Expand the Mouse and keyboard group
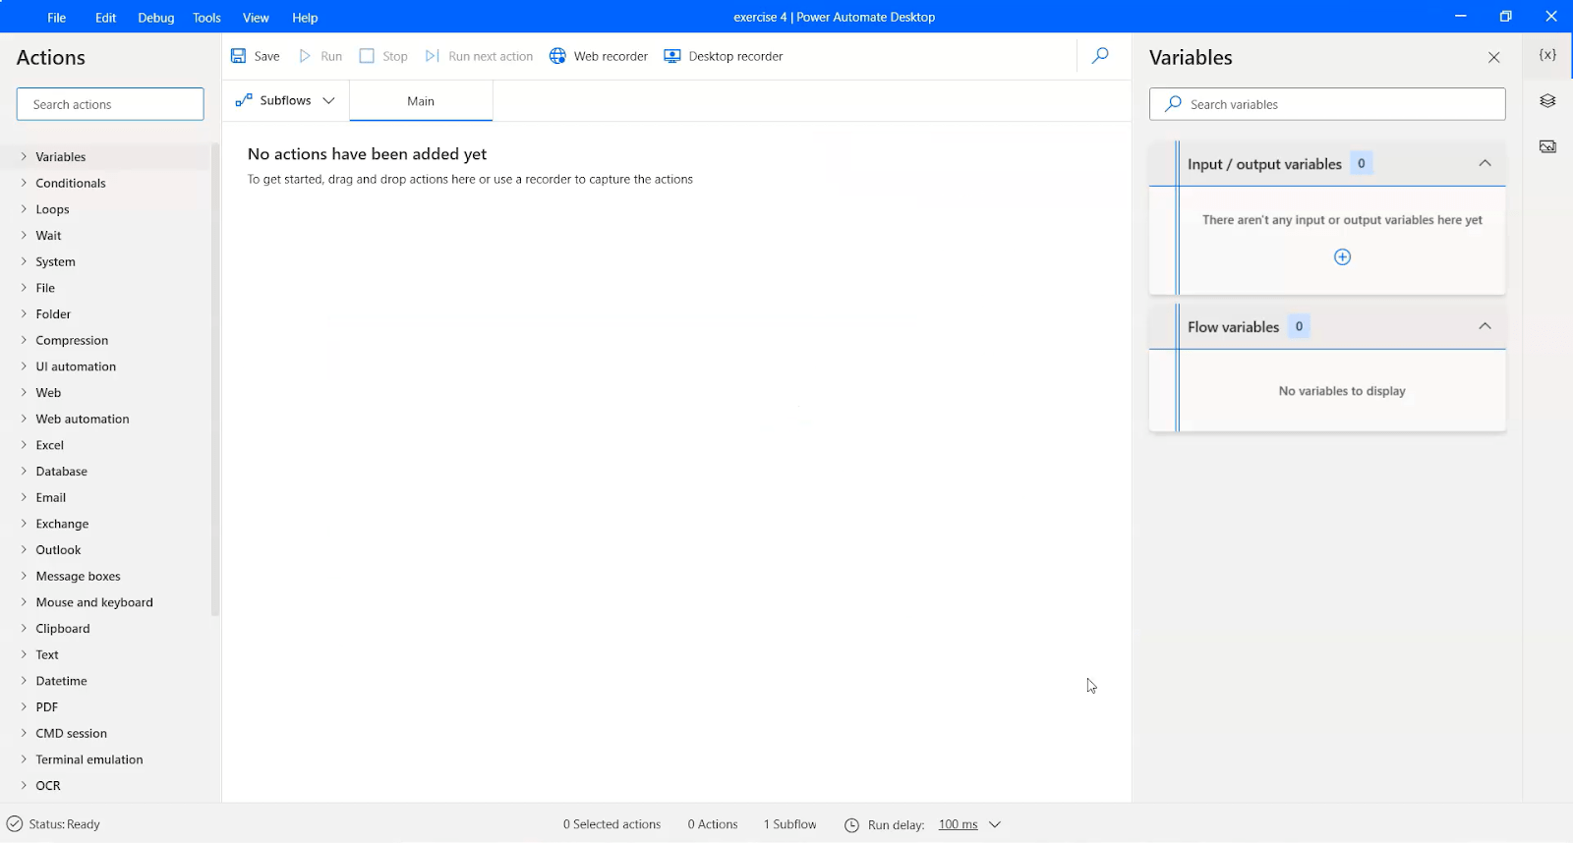Viewport: 1573px width, 843px height. [24, 602]
